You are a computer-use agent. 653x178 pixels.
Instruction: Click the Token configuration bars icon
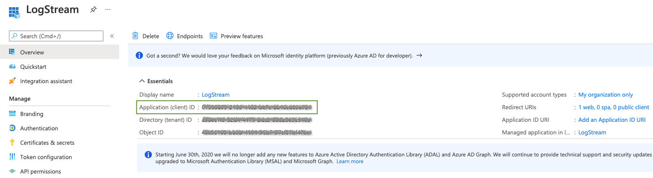click(12, 157)
